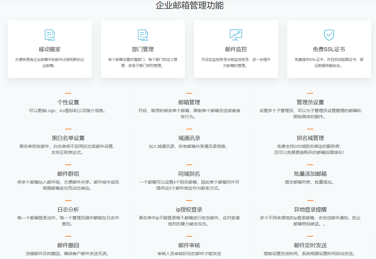Click the orange divider above 管理员设置

[310, 94]
